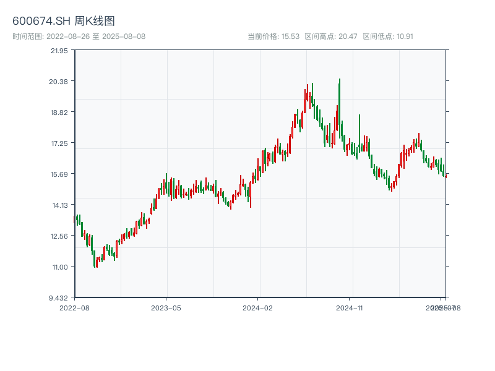
Task: Click the 20.38 y-axis label
Action: [x=58, y=82]
